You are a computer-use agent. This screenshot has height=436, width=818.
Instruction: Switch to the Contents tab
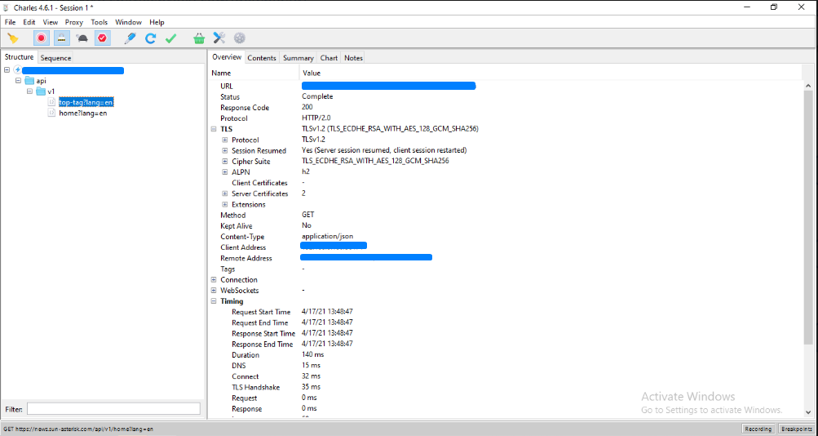(x=261, y=58)
